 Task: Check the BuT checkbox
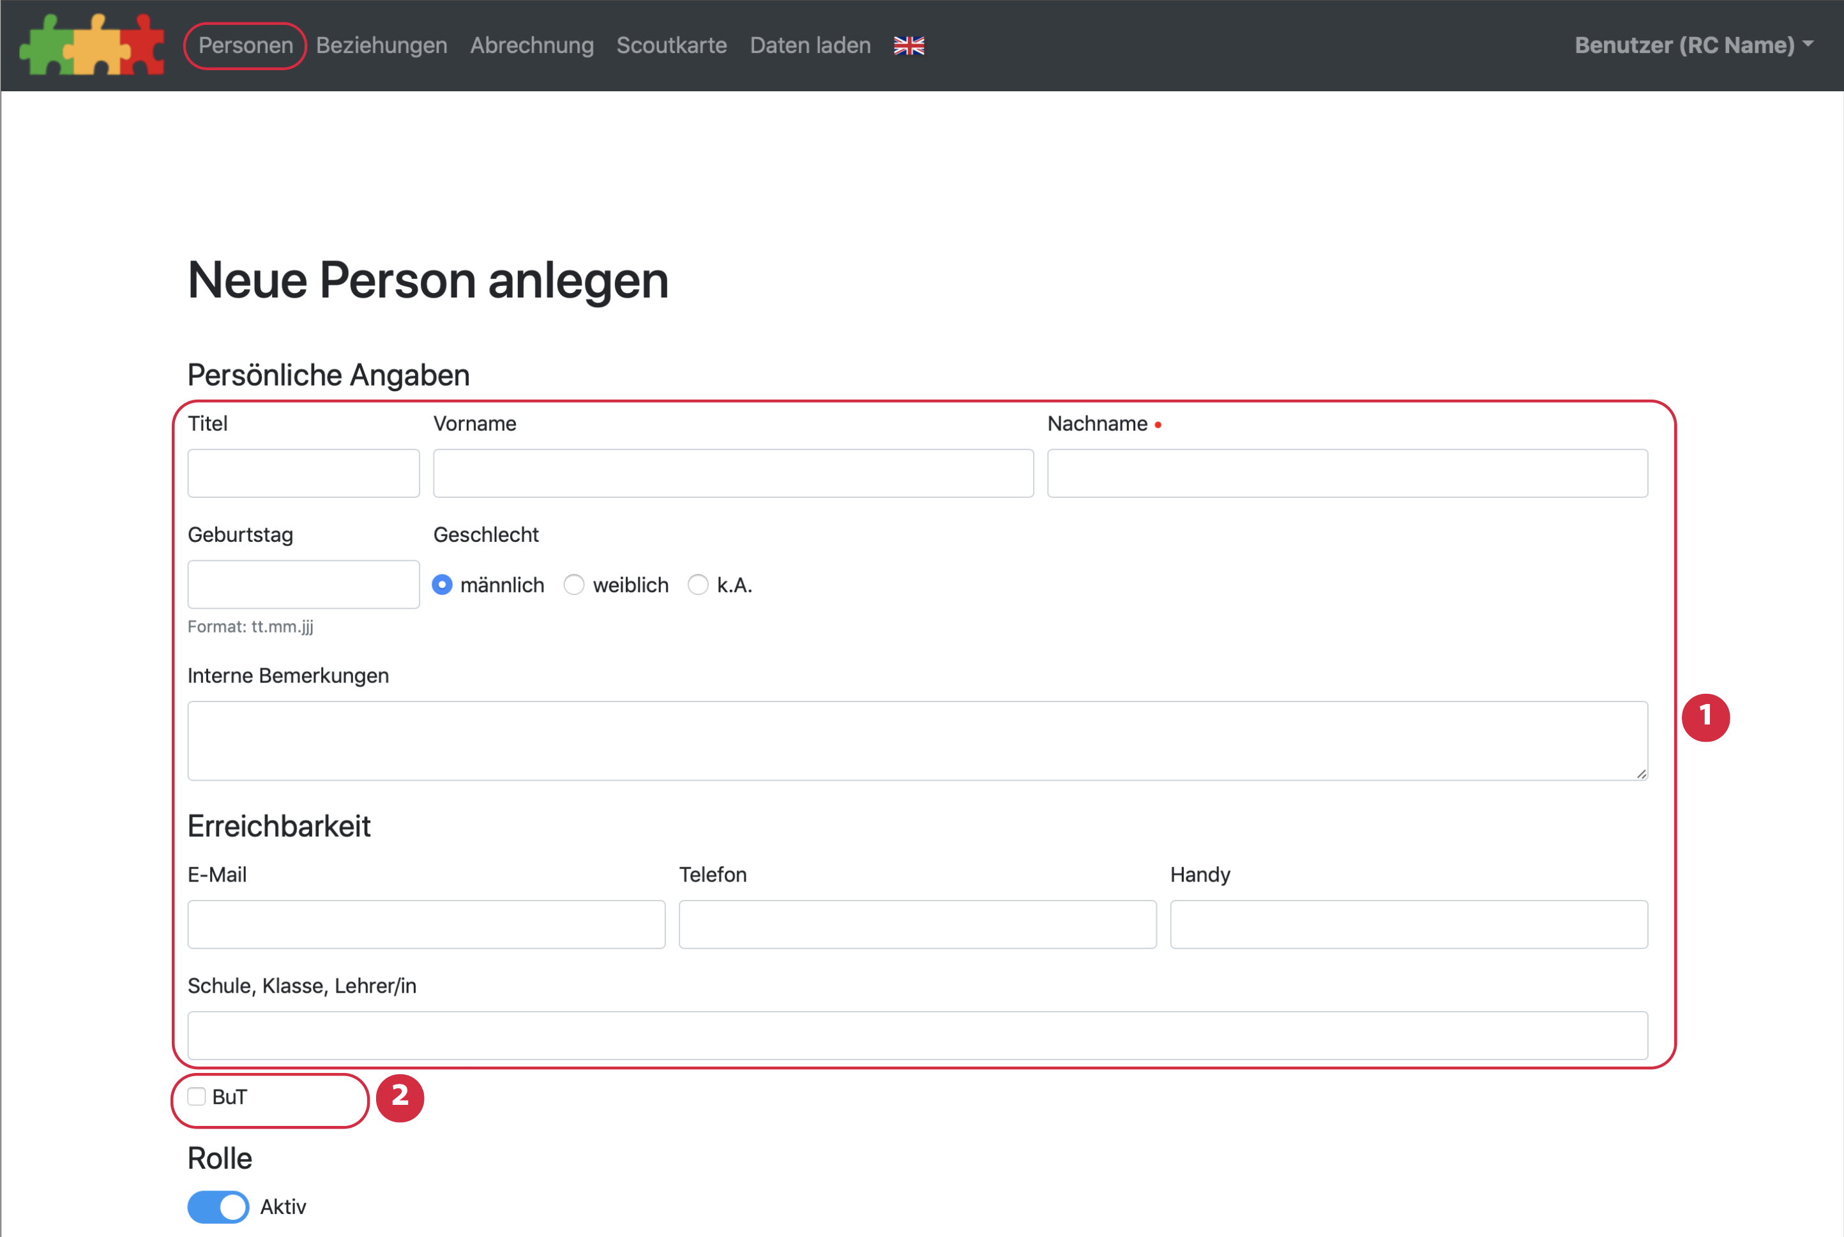click(197, 1097)
